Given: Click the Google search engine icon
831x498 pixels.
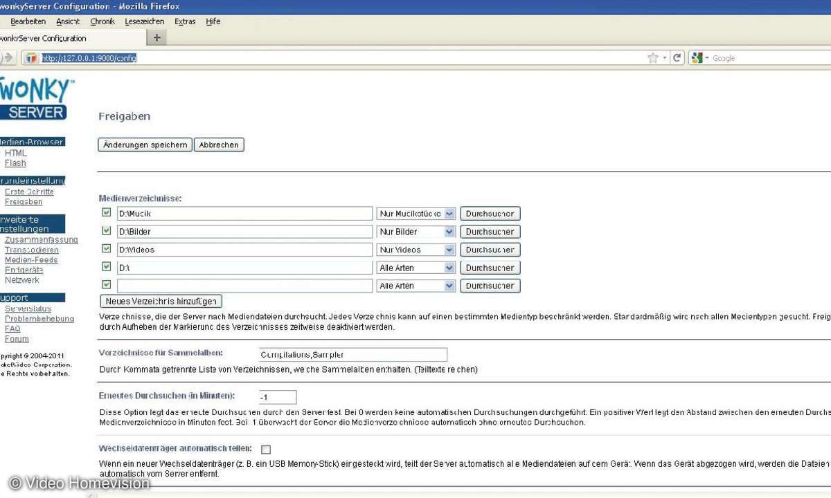Looking at the screenshot, I should coord(697,58).
